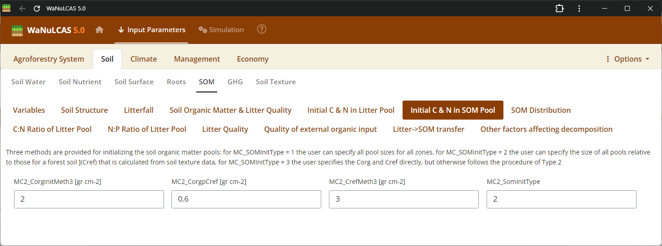Select the GHG subtab
Viewport: 662px width, 246px height.
[x=235, y=82]
